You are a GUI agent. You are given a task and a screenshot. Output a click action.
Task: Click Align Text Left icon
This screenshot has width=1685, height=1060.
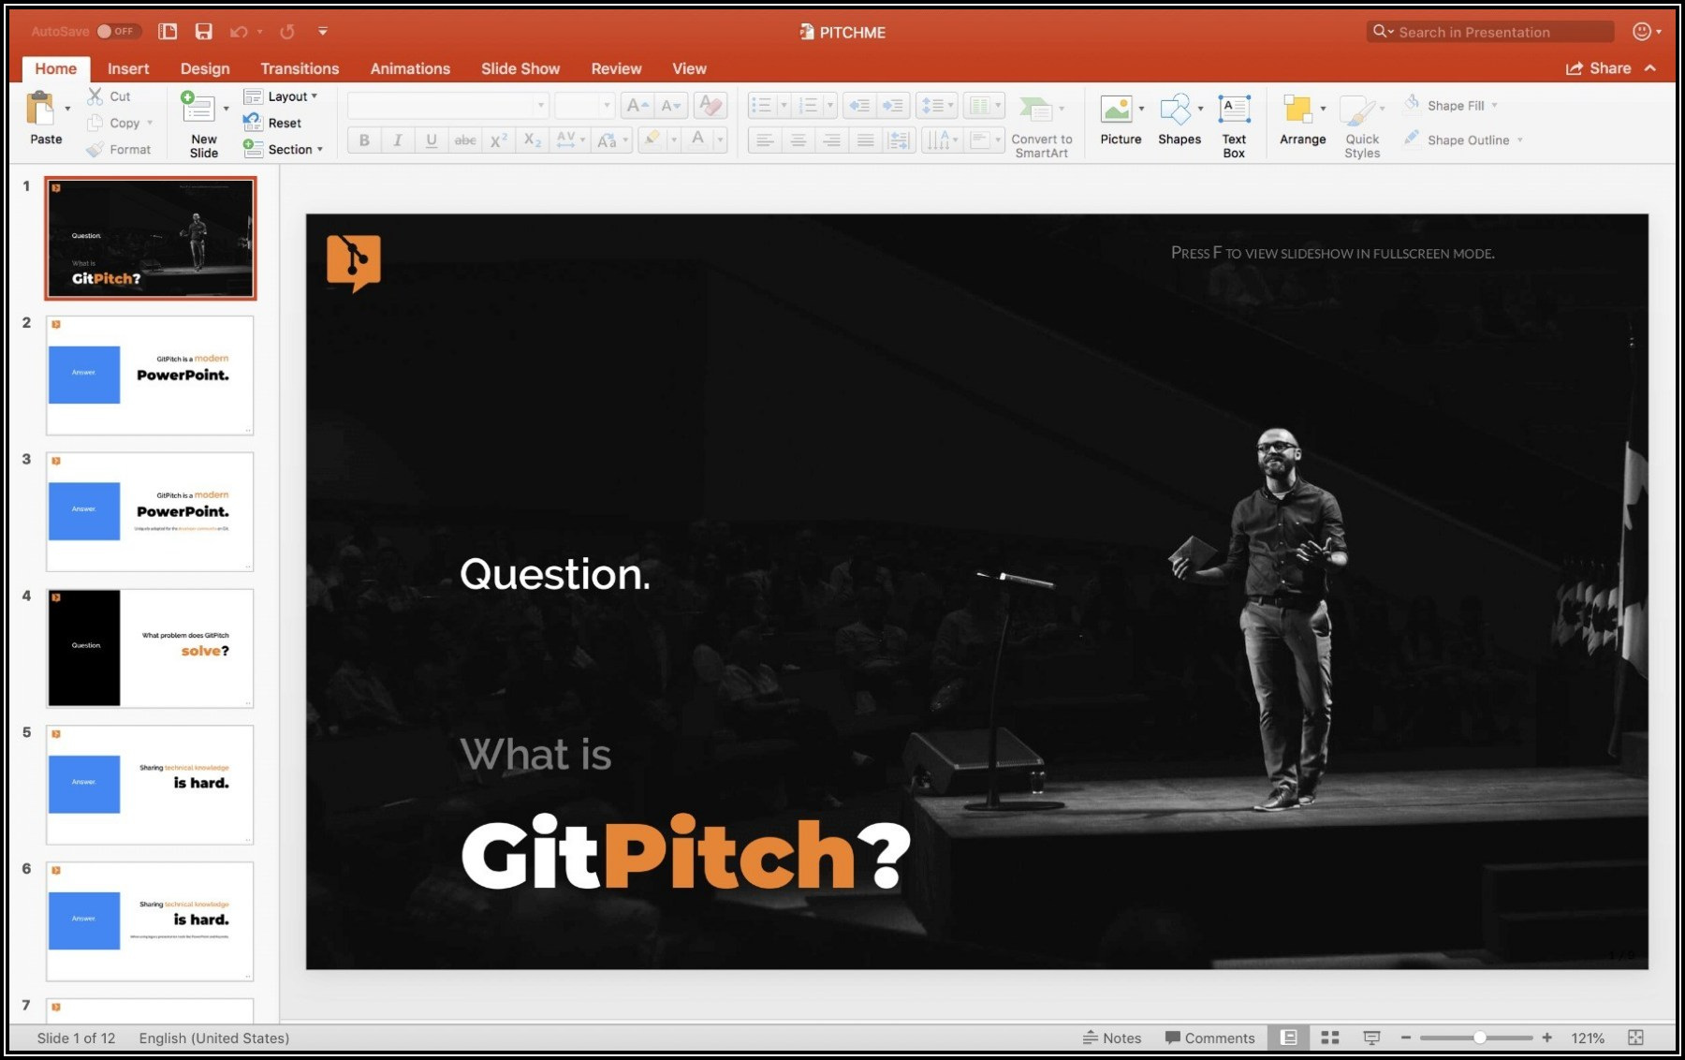[x=765, y=140]
